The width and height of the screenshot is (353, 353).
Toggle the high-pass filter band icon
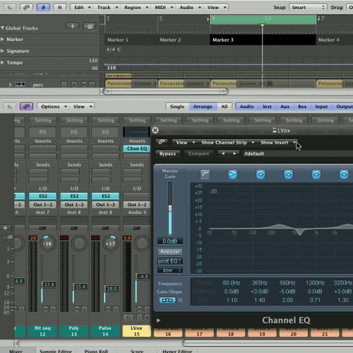tap(205, 174)
